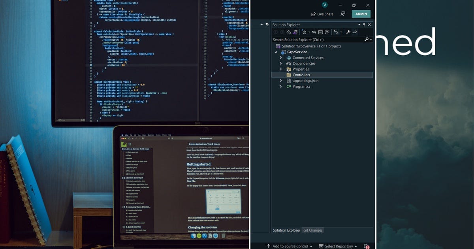Click the gear icon on the panel strip
474x249 pixels.
[267, 24]
